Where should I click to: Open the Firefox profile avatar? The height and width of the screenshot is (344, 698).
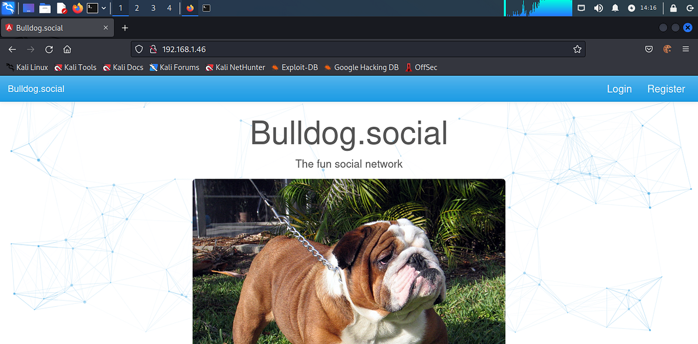[x=667, y=49]
